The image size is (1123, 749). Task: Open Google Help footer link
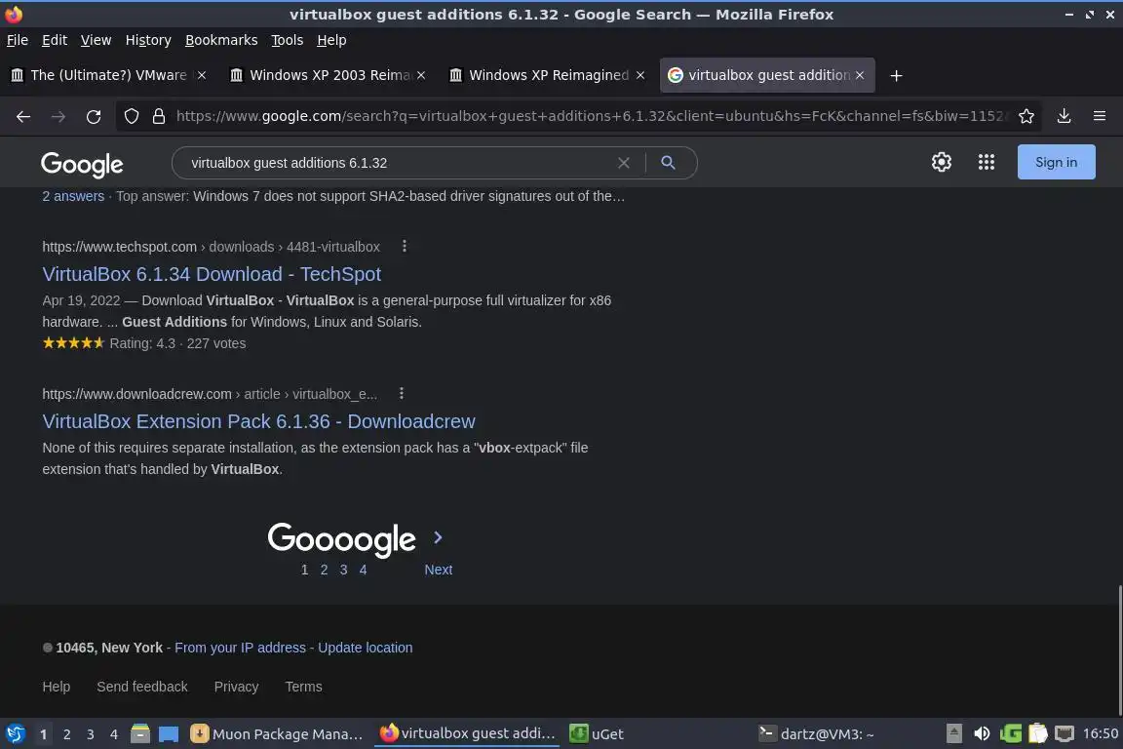pos(56,687)
